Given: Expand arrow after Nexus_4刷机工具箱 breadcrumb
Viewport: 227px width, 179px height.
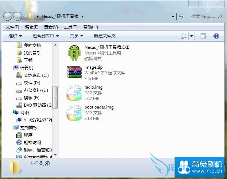Looking at the screenshot, I should pos(83,16).
